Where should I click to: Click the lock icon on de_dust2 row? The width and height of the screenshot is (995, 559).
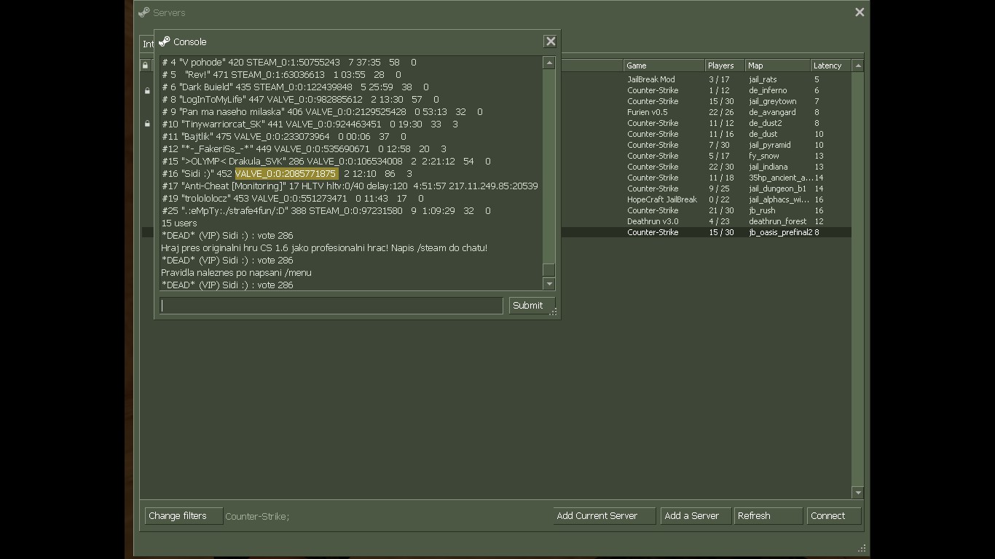coord(147,124)
